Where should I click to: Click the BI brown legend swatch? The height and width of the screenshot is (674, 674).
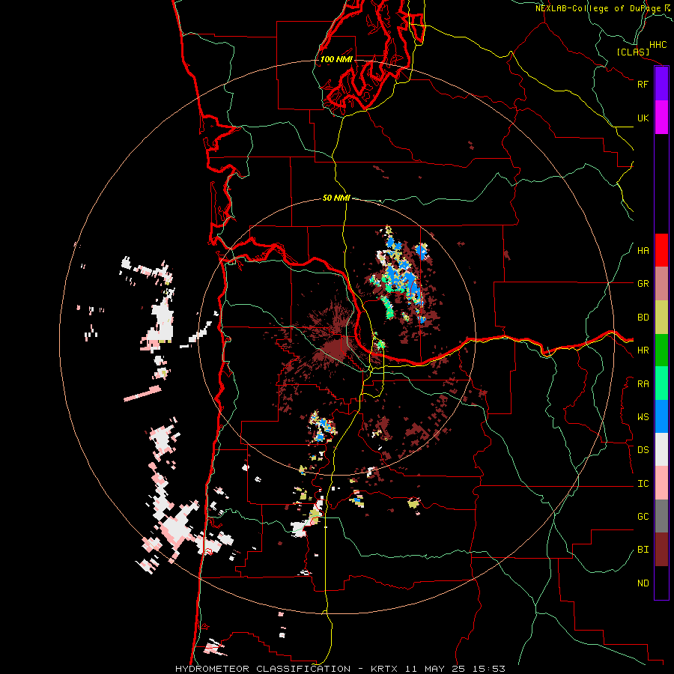tap(661, 550)
